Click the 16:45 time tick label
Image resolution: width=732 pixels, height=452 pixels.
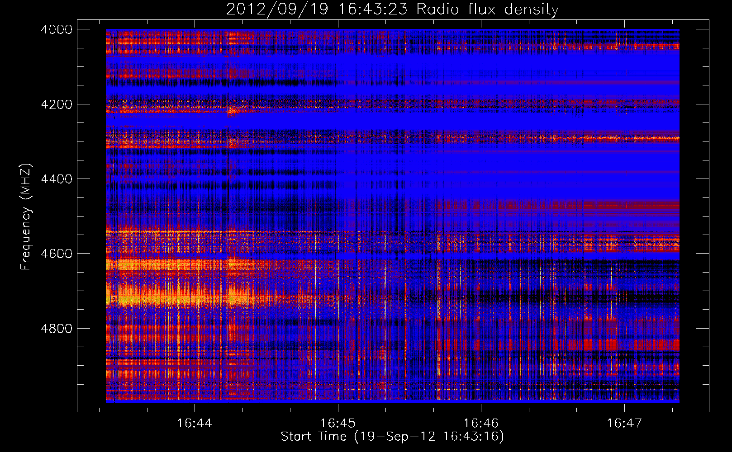point(338,424)
